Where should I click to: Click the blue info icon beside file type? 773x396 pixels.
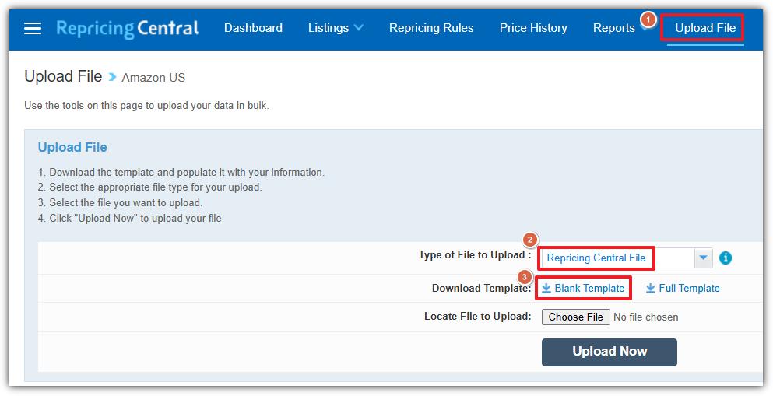click(726, 258)
